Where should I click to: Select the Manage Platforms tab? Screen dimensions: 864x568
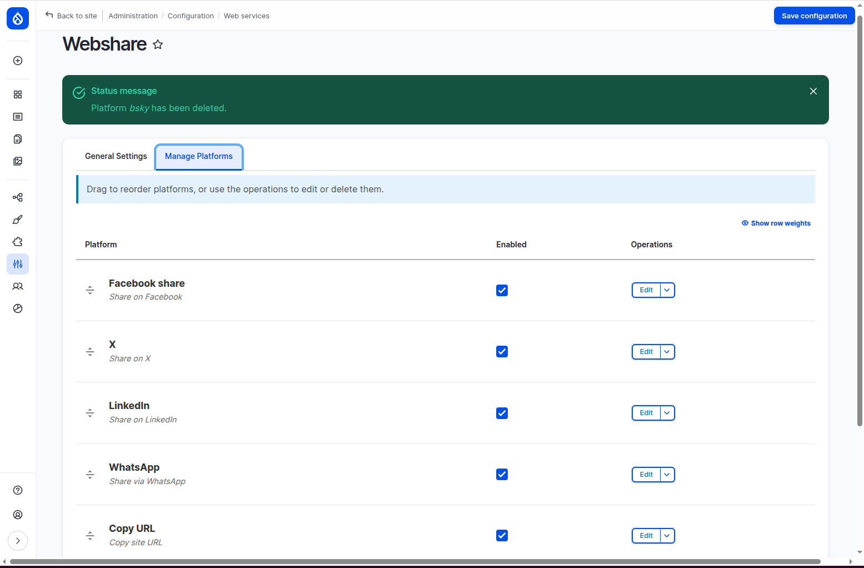tap(199, 157)
